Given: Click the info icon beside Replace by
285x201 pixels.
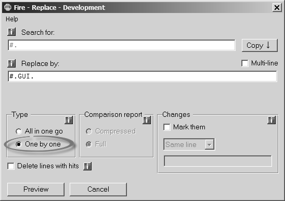Looking at the screenshot, I should (11, 63).
